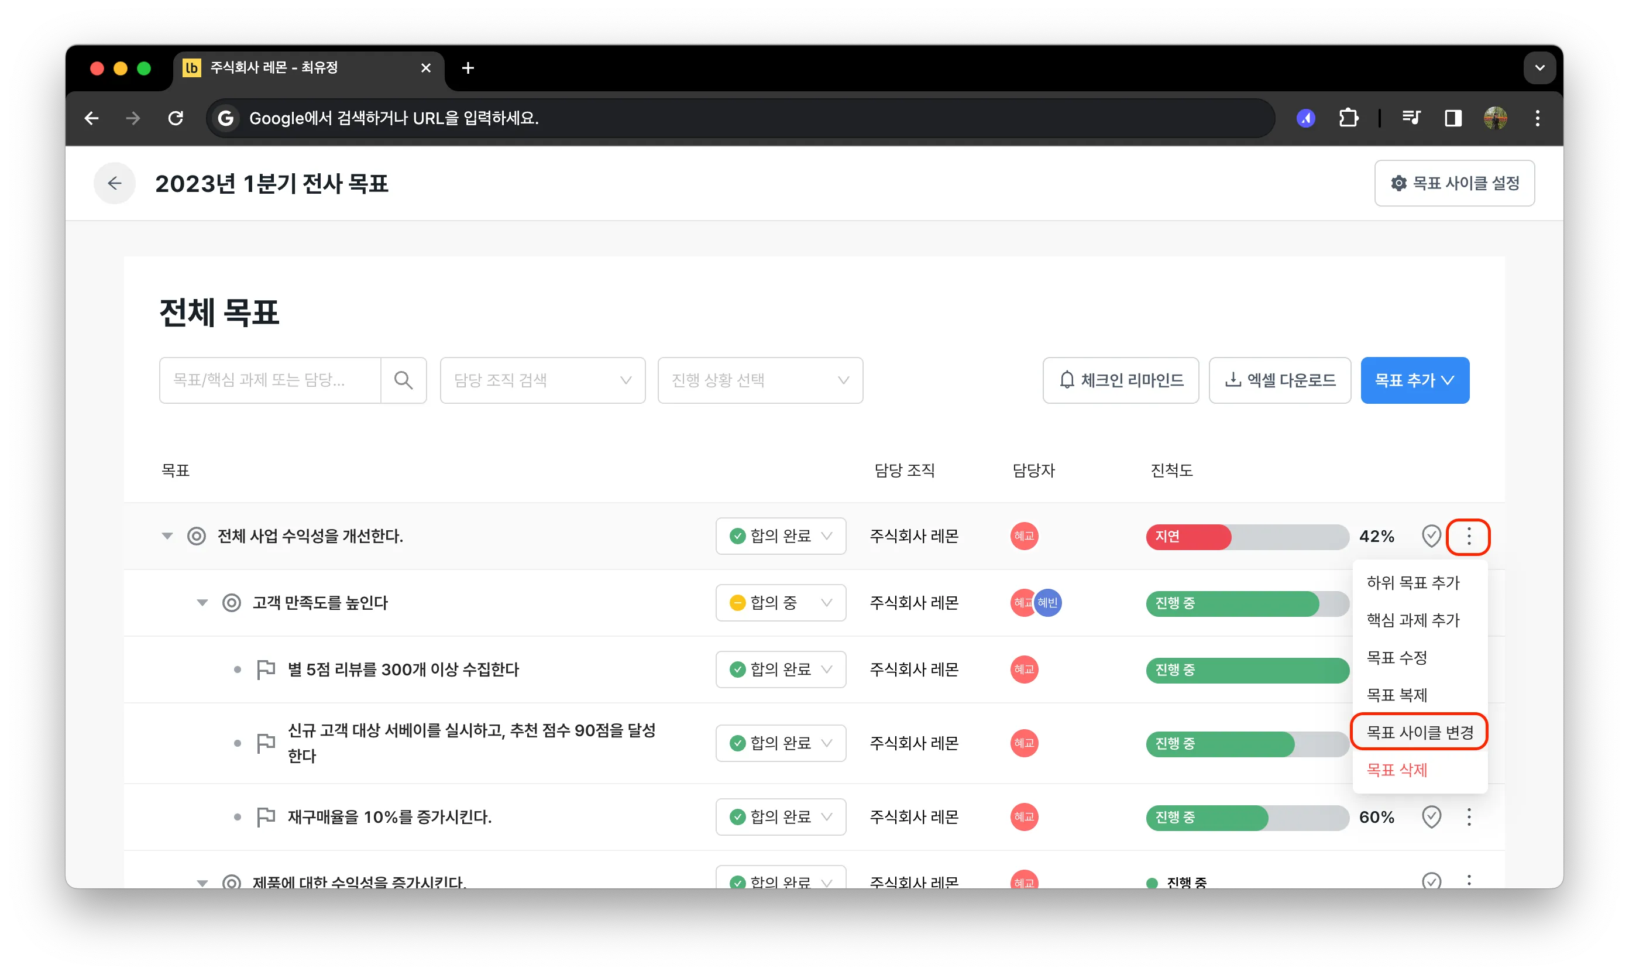Click the 진행 중 progress bar at 60%
This screenshot has width=1629, height=975.
(x=1247, y=818)
